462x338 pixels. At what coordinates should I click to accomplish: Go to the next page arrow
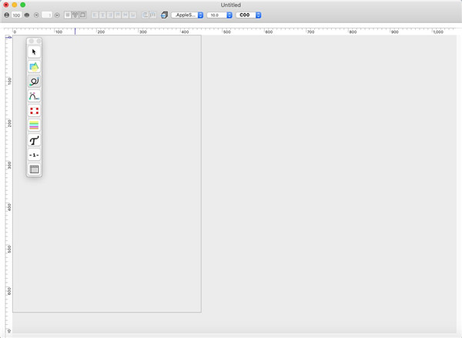click(57, 15)
